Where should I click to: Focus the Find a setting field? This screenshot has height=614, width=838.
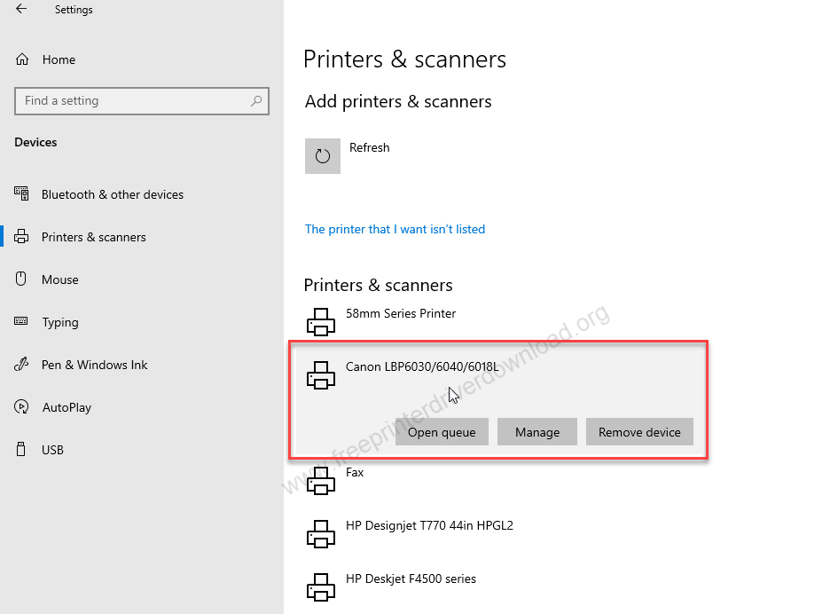pyautogui.click(x=142, y=101)
